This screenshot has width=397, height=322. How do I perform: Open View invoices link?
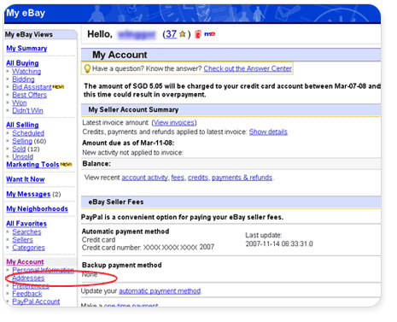point(174,123)
